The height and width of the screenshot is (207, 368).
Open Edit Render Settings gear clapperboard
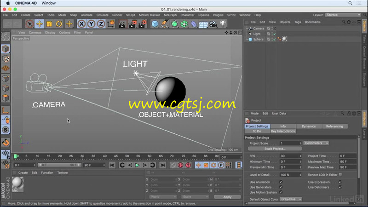tap(143, 24)
